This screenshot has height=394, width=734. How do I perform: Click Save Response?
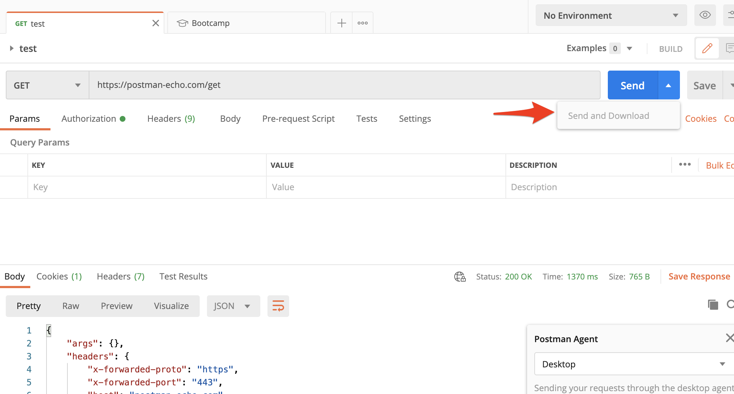699,276
